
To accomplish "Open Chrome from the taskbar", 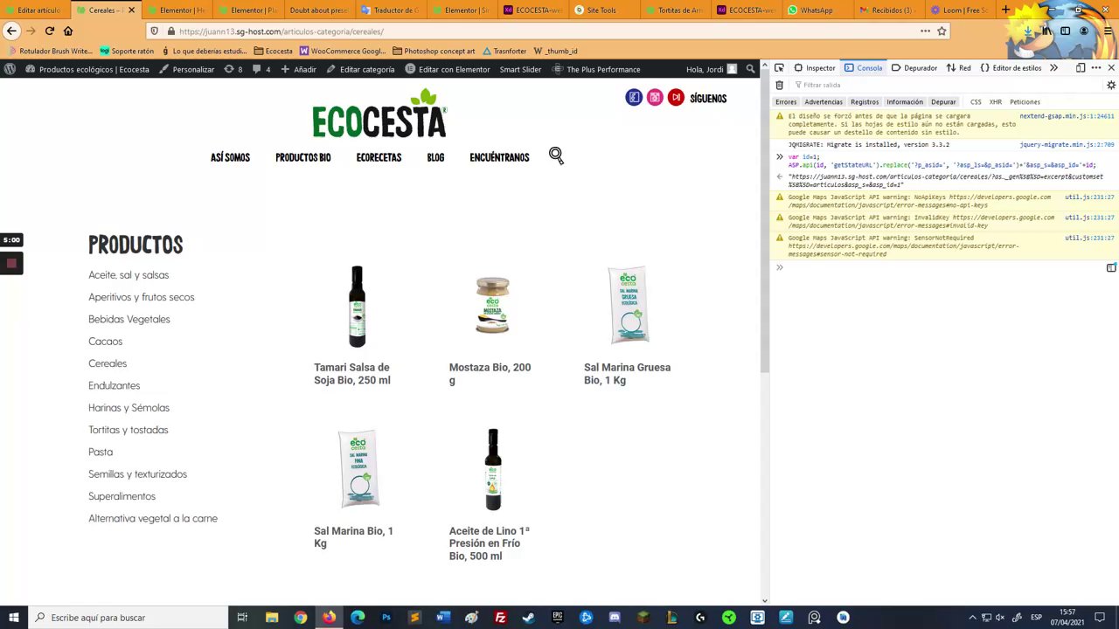I will point(300,618).
